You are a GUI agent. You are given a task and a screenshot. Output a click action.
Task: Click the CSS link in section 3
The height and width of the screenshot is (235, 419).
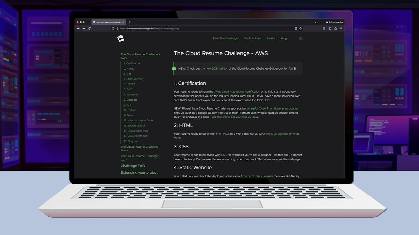pyautogui.click(x=224, y=155)
